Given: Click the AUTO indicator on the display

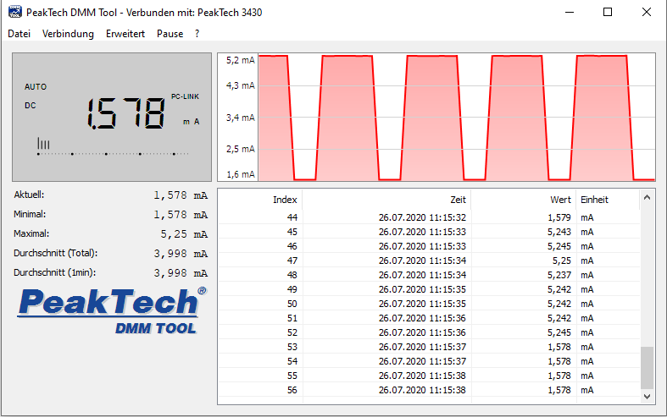Looking at the screenshot, I should (36, 87).
